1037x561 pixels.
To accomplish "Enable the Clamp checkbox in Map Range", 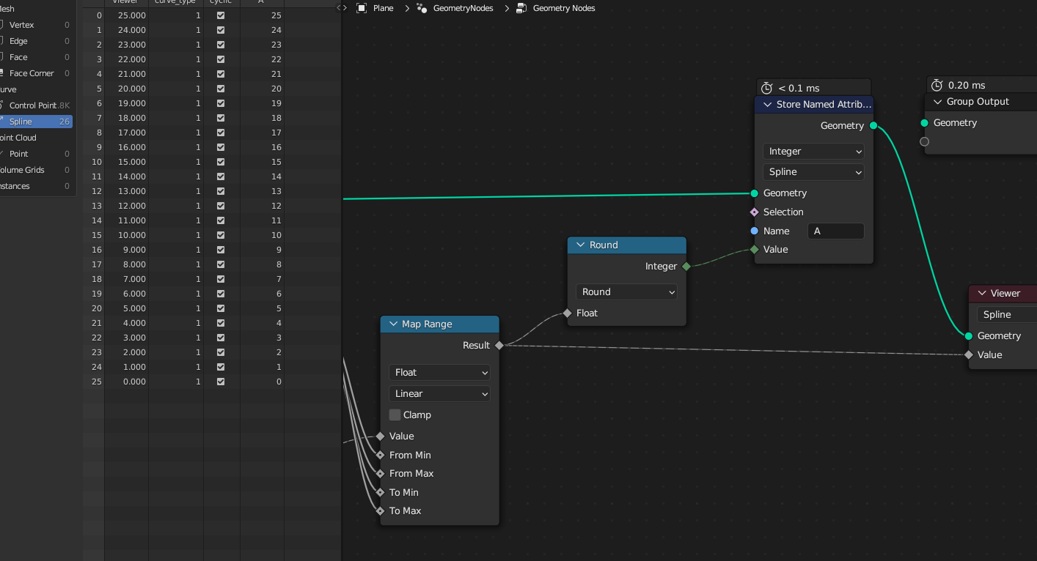I will tap(395, 415).
